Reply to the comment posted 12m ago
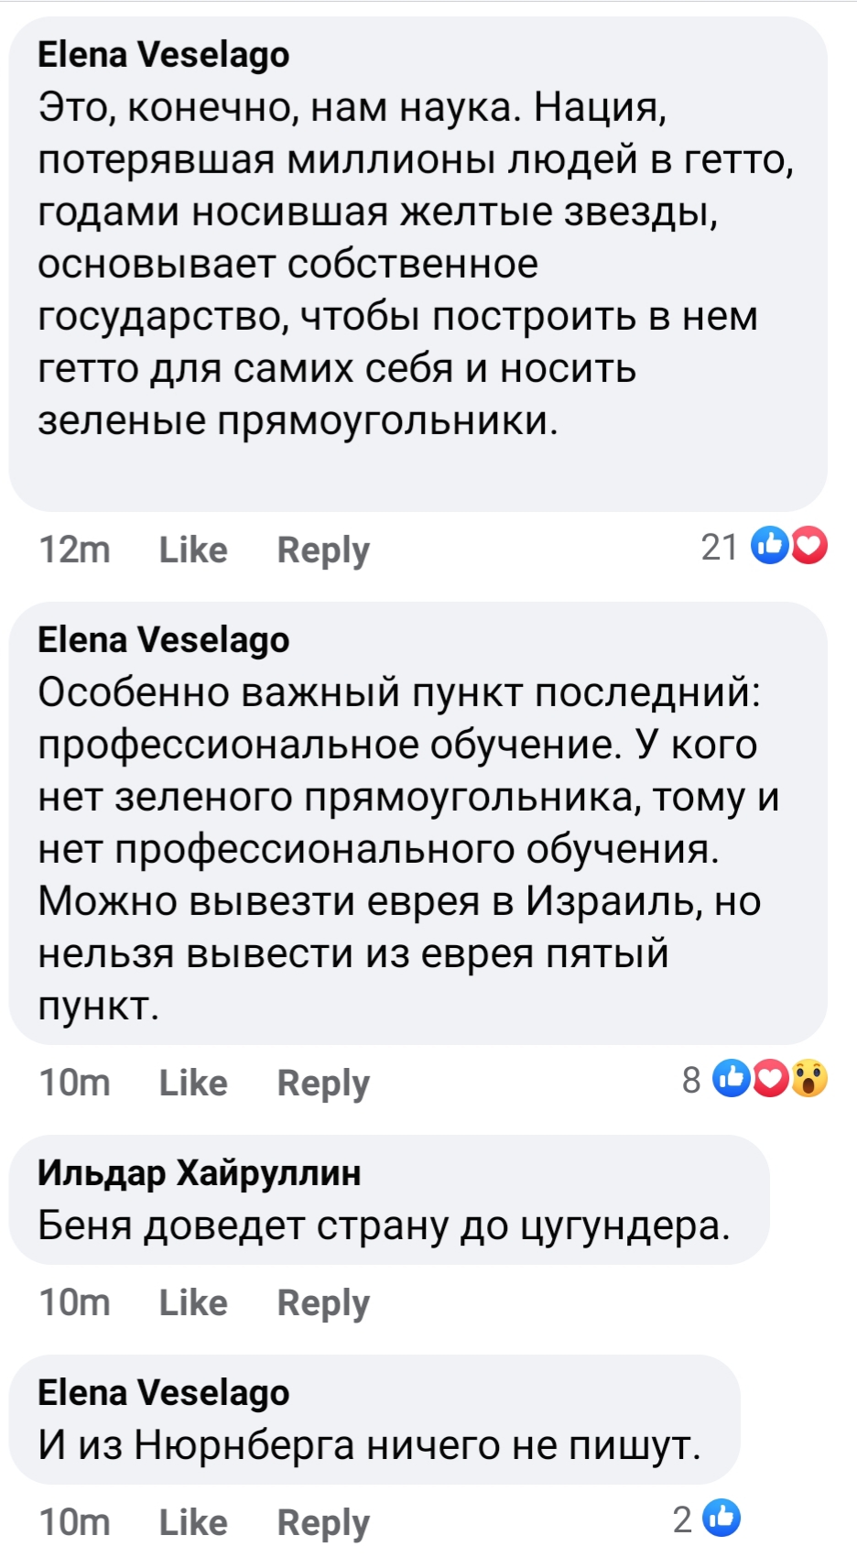This screenshot has height=1568, width=857. click(323, 550)
